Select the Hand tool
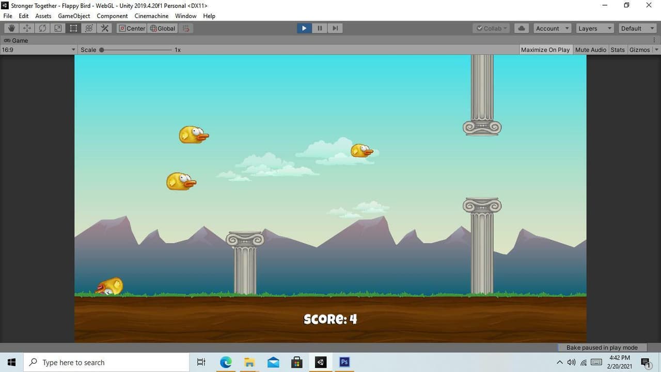 [11, 28]
